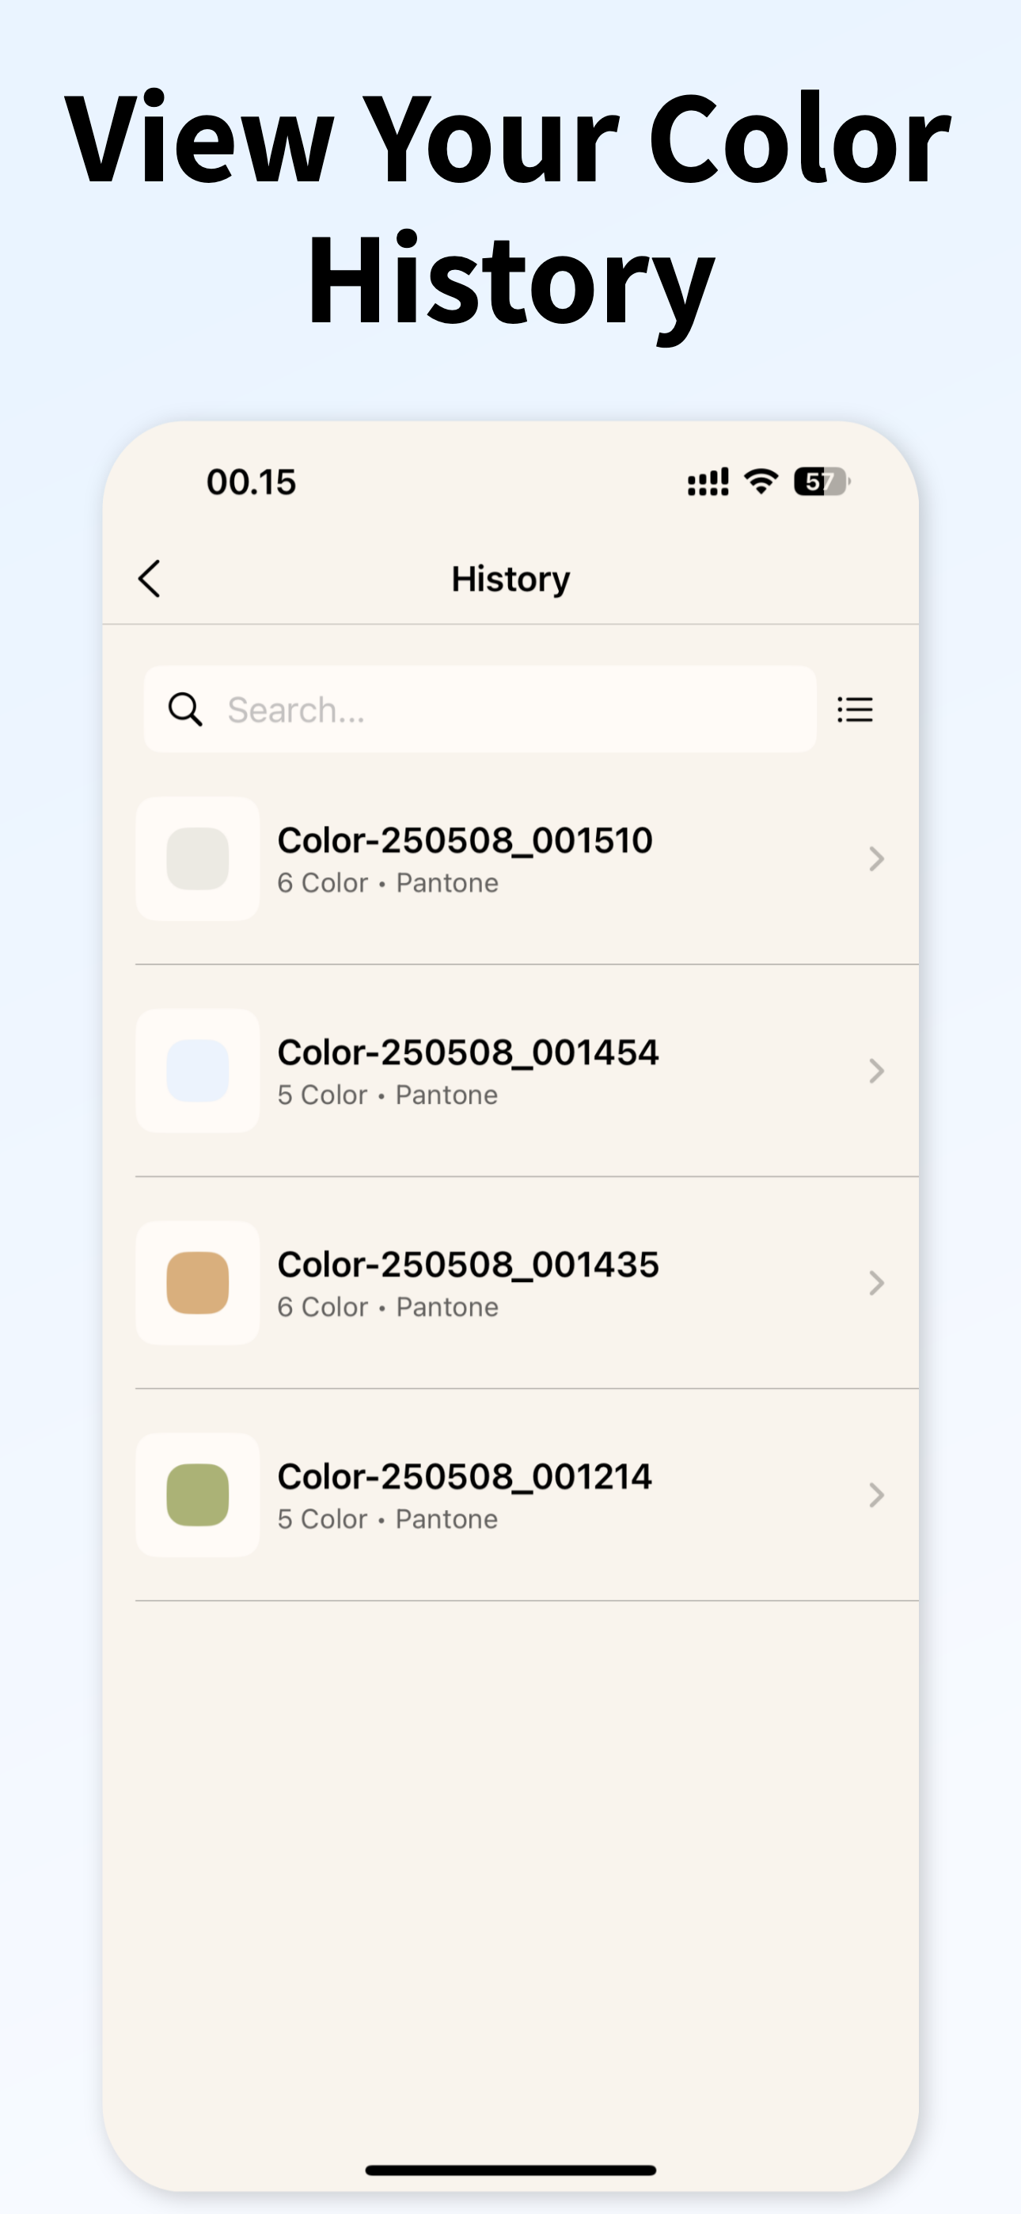Open the Color-250508_001510 entry title
Viewport: 1021px width, 2214px height.
(465, 841)
